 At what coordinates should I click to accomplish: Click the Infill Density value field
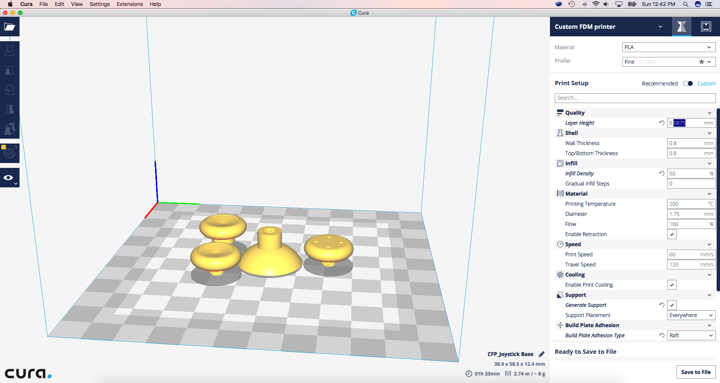(x=691, y=174)
